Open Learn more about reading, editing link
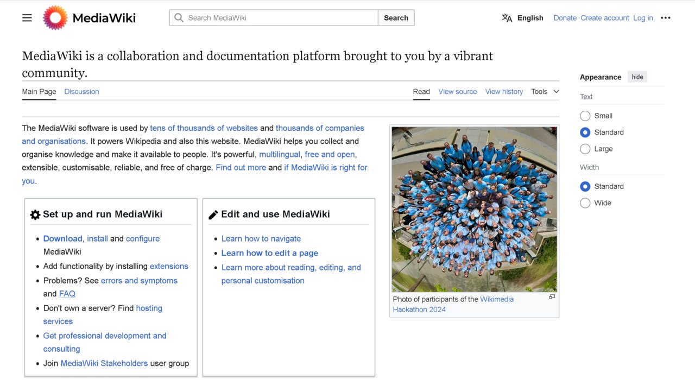Viewport: 695px width, 380px height. 291,268
